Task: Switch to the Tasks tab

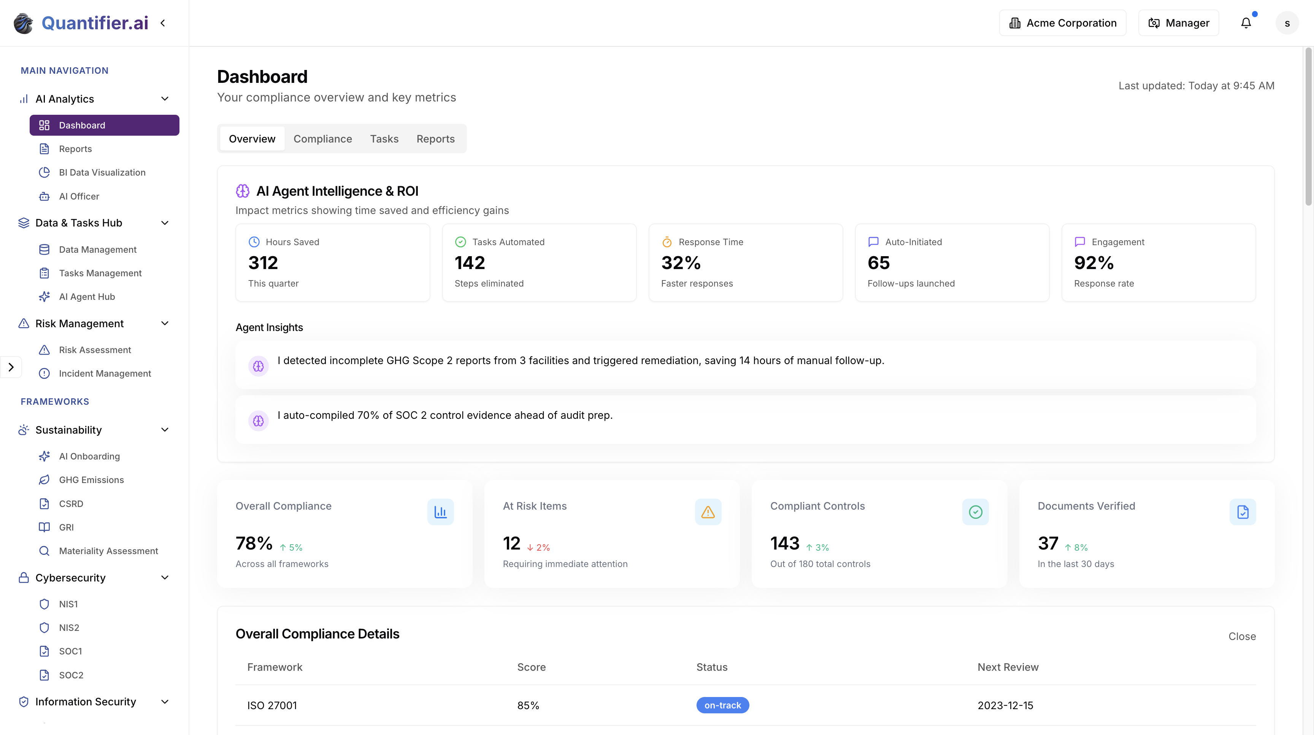Action: [384, 139]
